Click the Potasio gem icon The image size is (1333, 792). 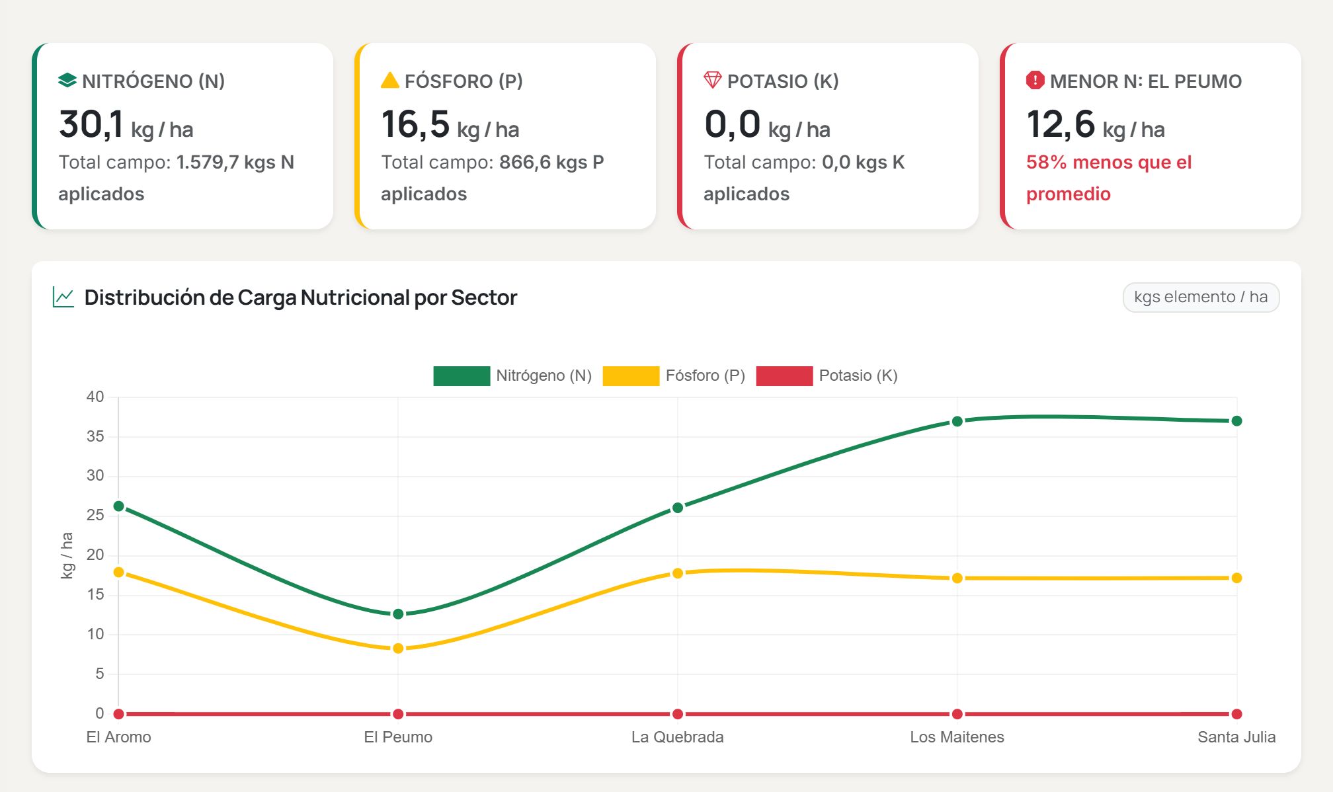[x=713, y=81]
